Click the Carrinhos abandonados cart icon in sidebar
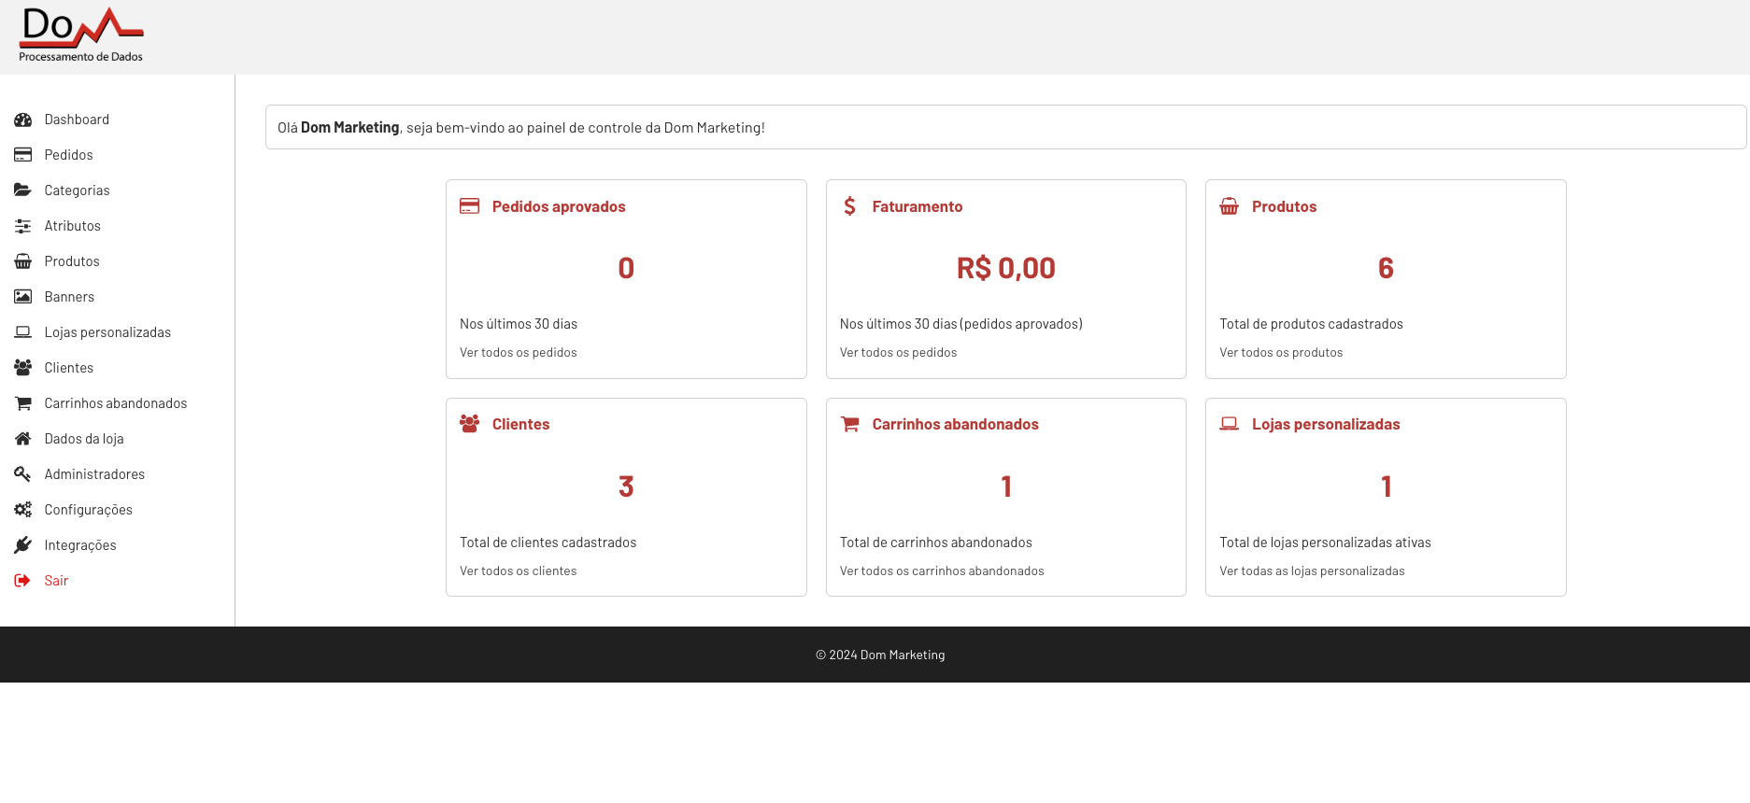 pos(23,403)
